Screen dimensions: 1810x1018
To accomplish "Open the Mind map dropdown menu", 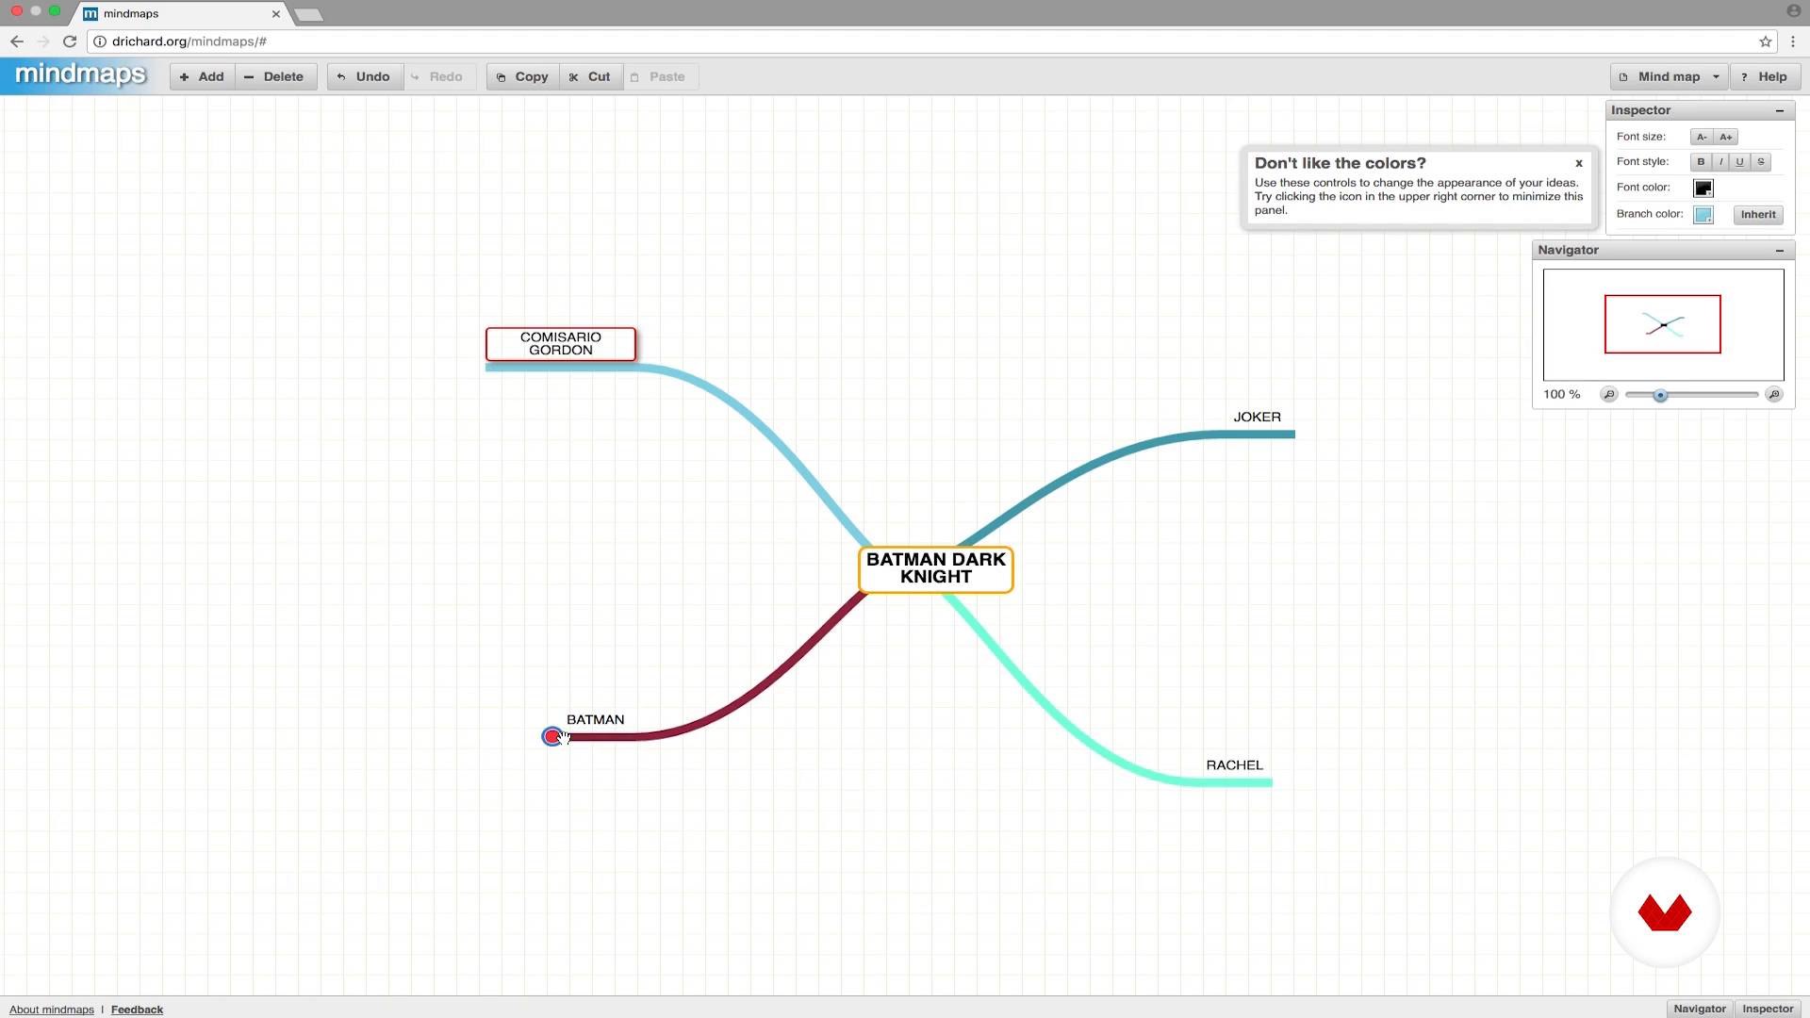I will click(1669, 76).
